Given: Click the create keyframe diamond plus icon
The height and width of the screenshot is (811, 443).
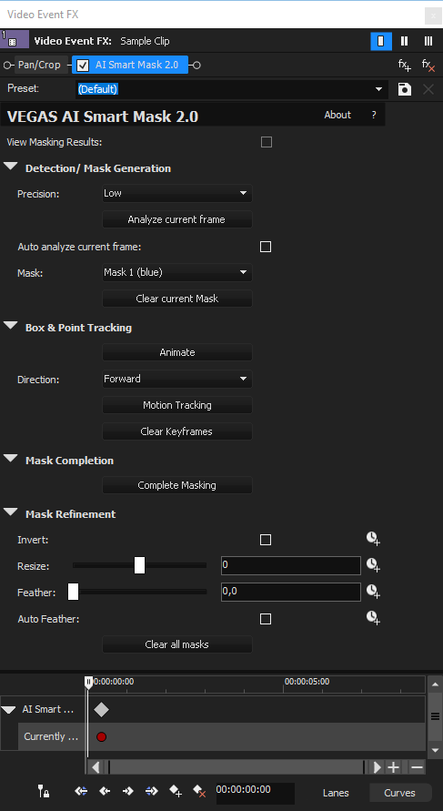Looking at the screenshot, I should 176,790.
